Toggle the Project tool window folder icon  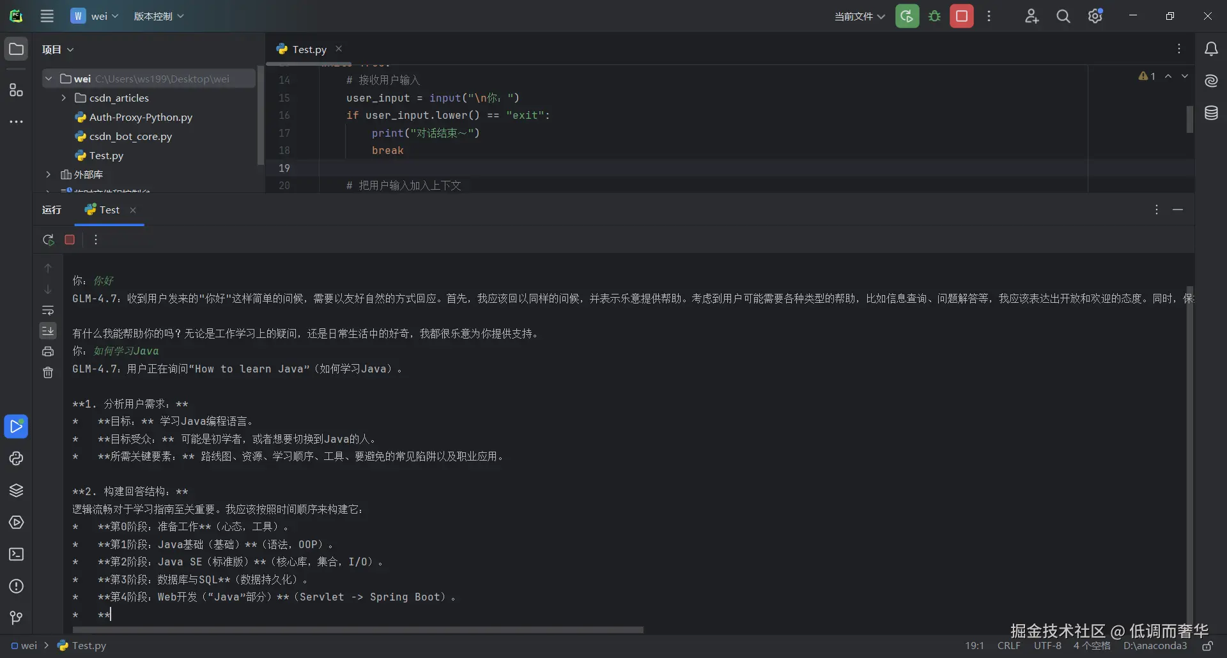(16, 49)
